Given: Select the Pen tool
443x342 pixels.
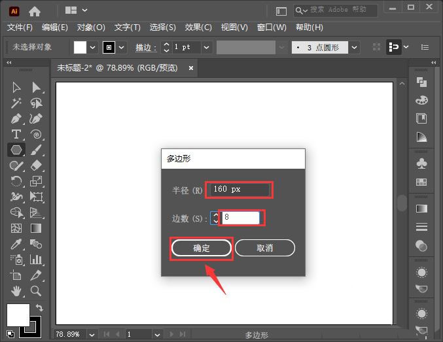Looking at the screenshot, I should click(16, 118).
